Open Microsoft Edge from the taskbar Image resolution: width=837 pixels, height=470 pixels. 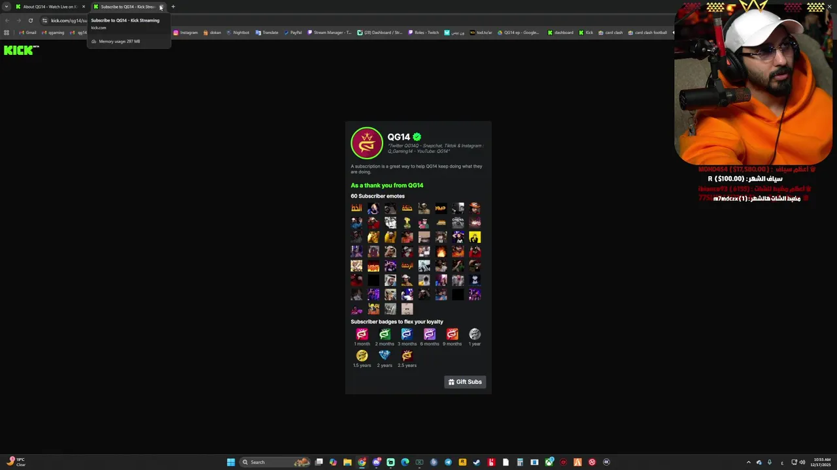coord(405,462)
